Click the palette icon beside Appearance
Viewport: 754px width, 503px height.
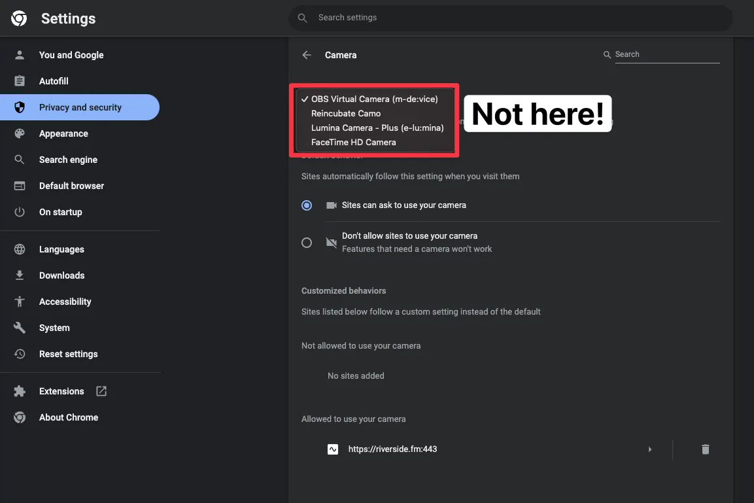click(19, 133)
